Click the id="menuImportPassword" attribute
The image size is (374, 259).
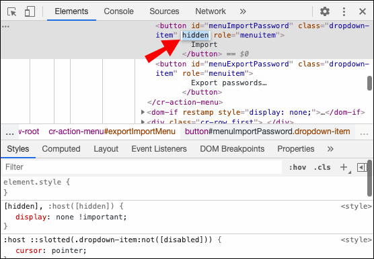pos(242,25)
